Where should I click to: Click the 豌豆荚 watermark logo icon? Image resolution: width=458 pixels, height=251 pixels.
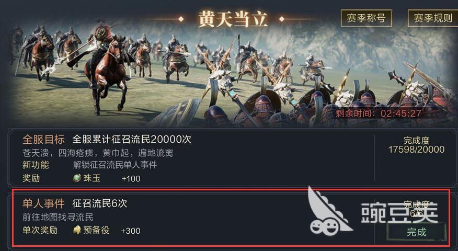(x=328, y=212)
